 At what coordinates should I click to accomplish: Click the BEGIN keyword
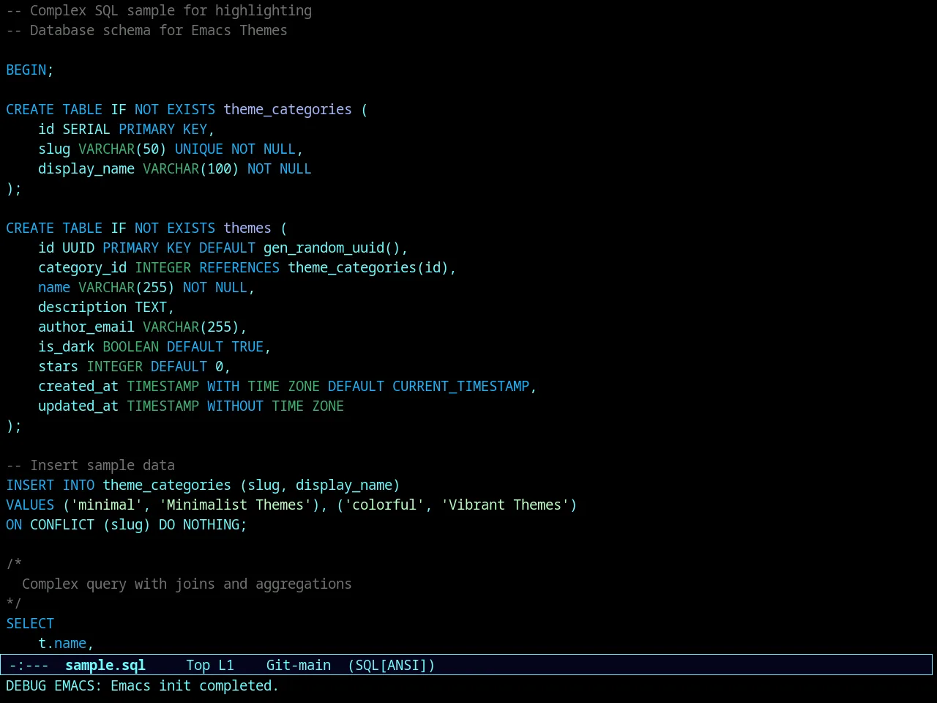click(26, 70)
